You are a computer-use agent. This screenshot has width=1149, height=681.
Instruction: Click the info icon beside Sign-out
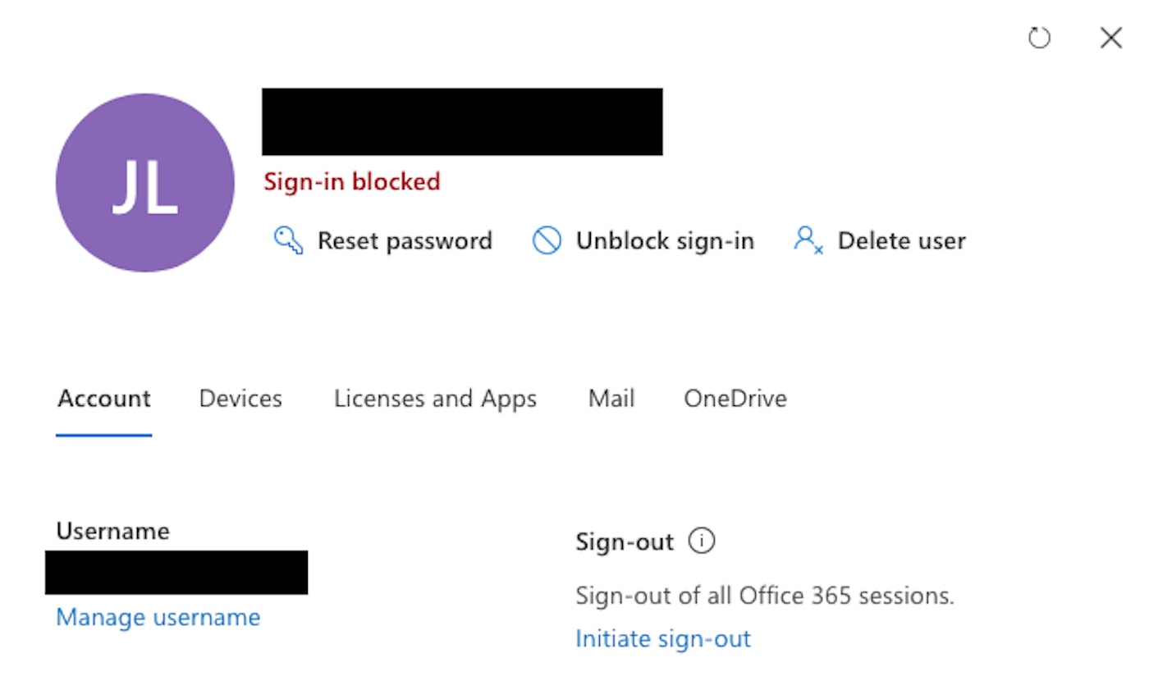[702, 542]
